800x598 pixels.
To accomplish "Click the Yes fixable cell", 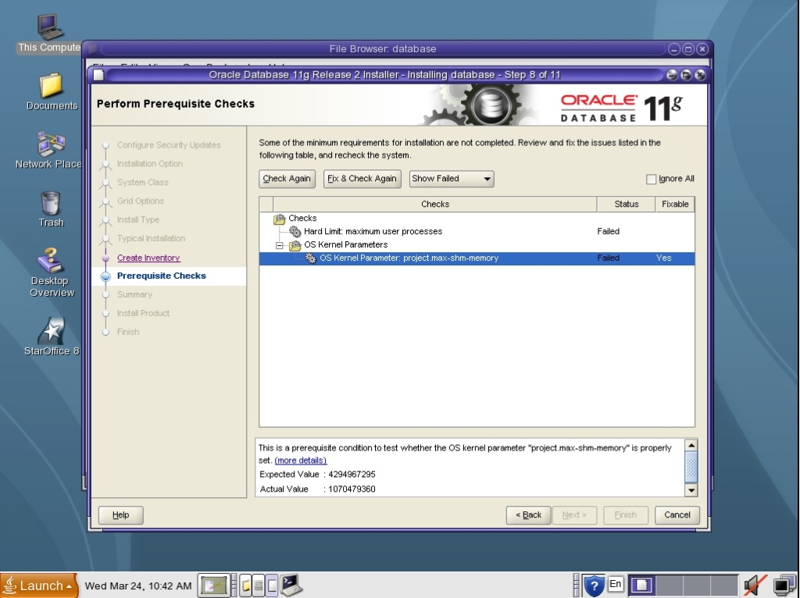I will 664,258.
